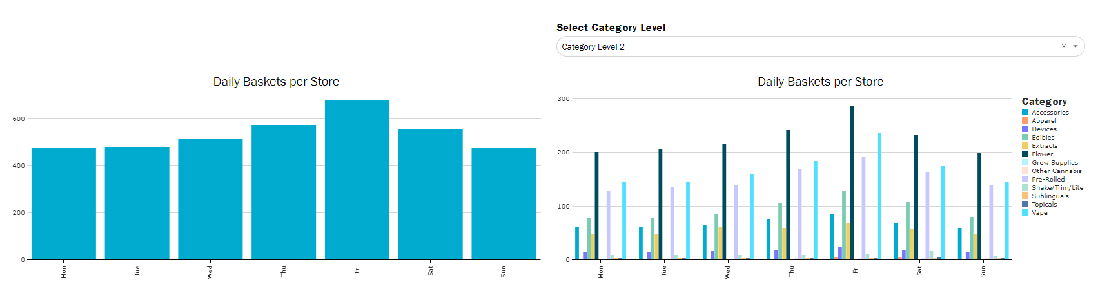Toggle Extracts category in legend
Screen dimensions: 1109x289
pyautogui.click(x=1044, y=145)
